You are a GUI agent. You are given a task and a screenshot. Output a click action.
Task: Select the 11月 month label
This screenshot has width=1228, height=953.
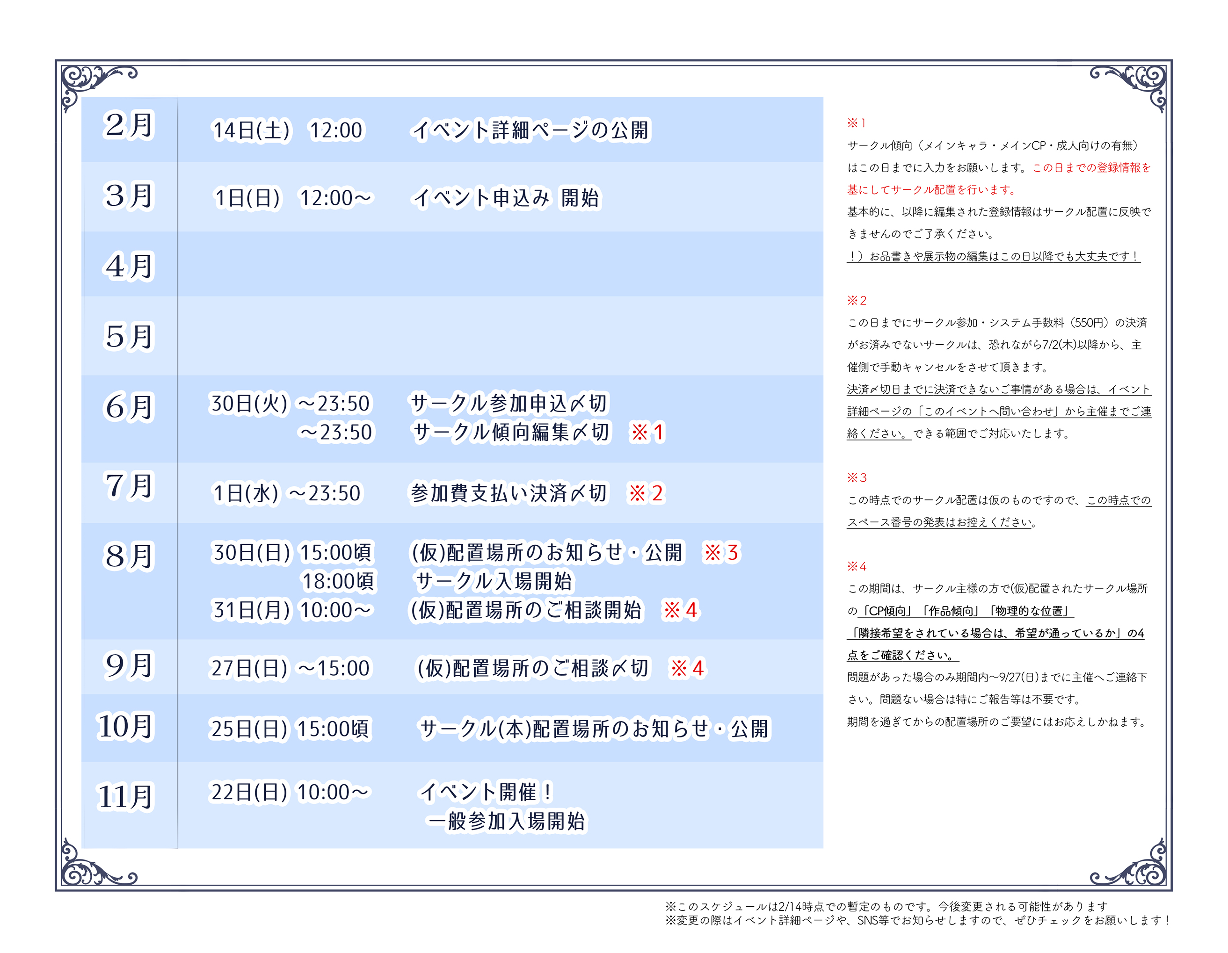tap(126, 797)
